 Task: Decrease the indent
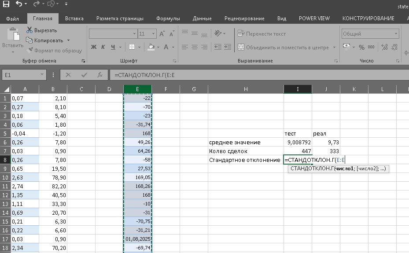(218, 47)
